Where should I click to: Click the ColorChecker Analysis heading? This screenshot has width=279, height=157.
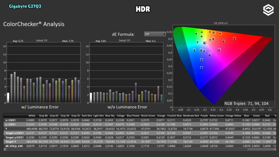pos(34,24)
